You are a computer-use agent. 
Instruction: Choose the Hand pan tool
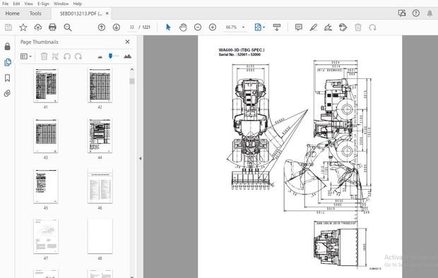click(183, 28)
